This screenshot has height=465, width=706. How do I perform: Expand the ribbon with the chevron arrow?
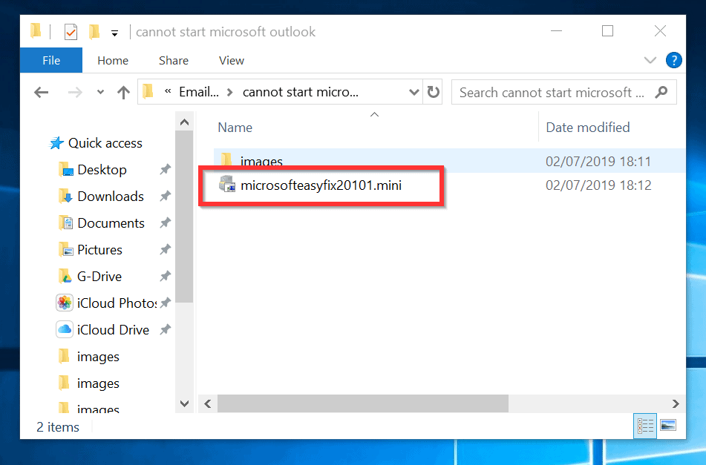(650, 61)
